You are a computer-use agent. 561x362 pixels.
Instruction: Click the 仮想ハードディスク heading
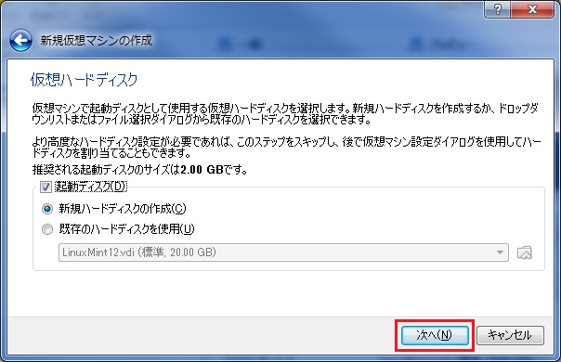click(85, 80)
